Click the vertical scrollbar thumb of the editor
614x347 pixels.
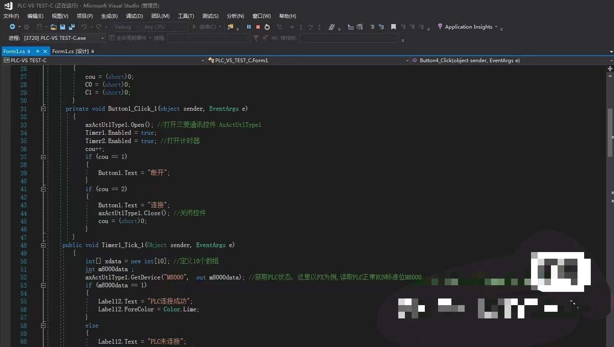click(610, 133)
